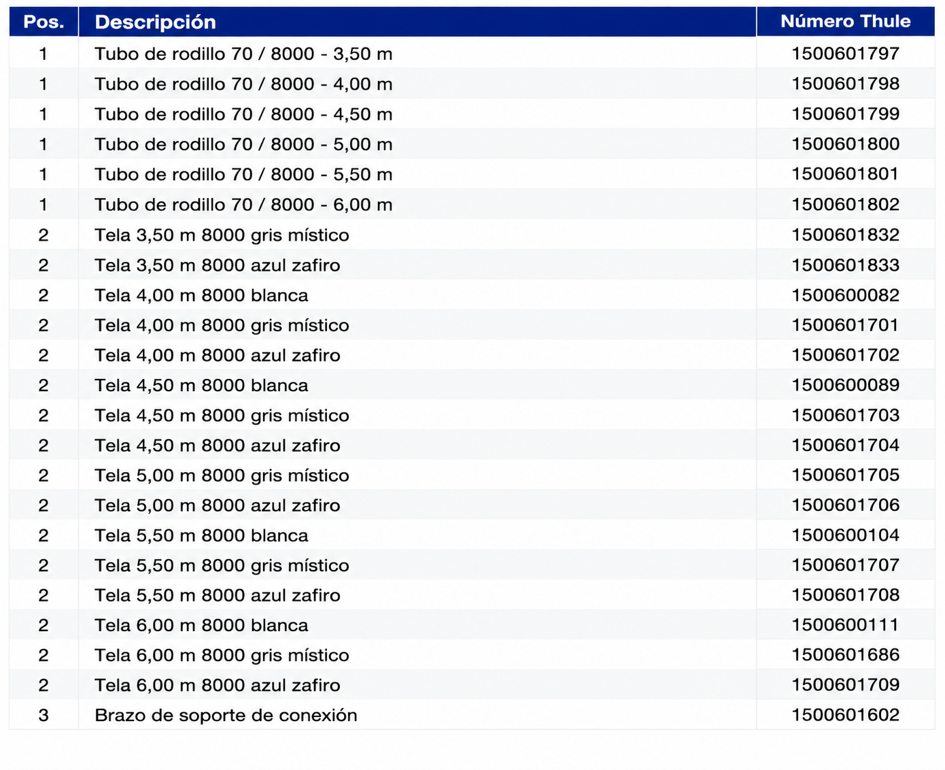Screen dimensions: 945x770
Task: Click Tela 3,50 m 8000 gris místico
Action: pyautogui.click(x=222, y=235)
